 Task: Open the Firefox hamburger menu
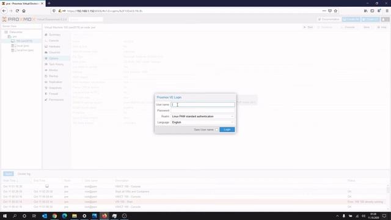point(387,11)
